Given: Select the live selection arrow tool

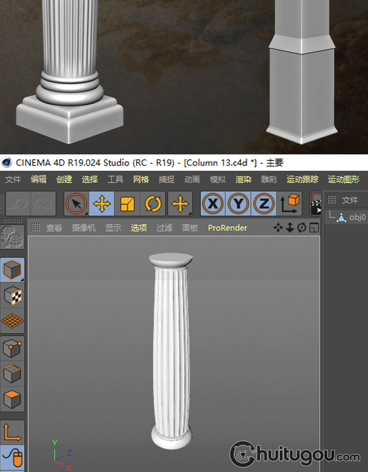Looking at the screenshot, I should [x=77, y=204].
